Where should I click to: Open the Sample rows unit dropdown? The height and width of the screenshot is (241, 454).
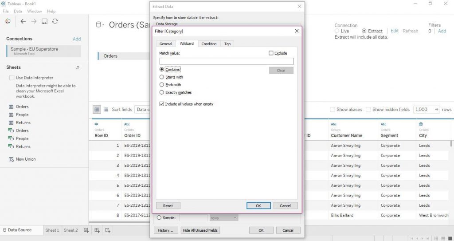[223, 218]
